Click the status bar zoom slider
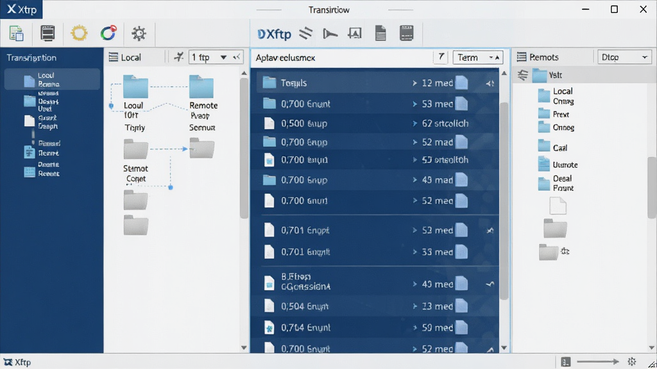 [x=598, y=361]
